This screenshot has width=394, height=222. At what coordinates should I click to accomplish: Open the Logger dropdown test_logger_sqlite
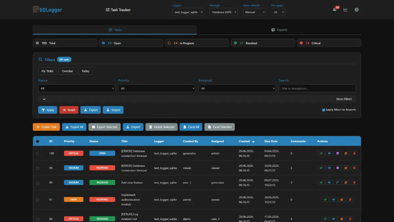pos(188,12)
